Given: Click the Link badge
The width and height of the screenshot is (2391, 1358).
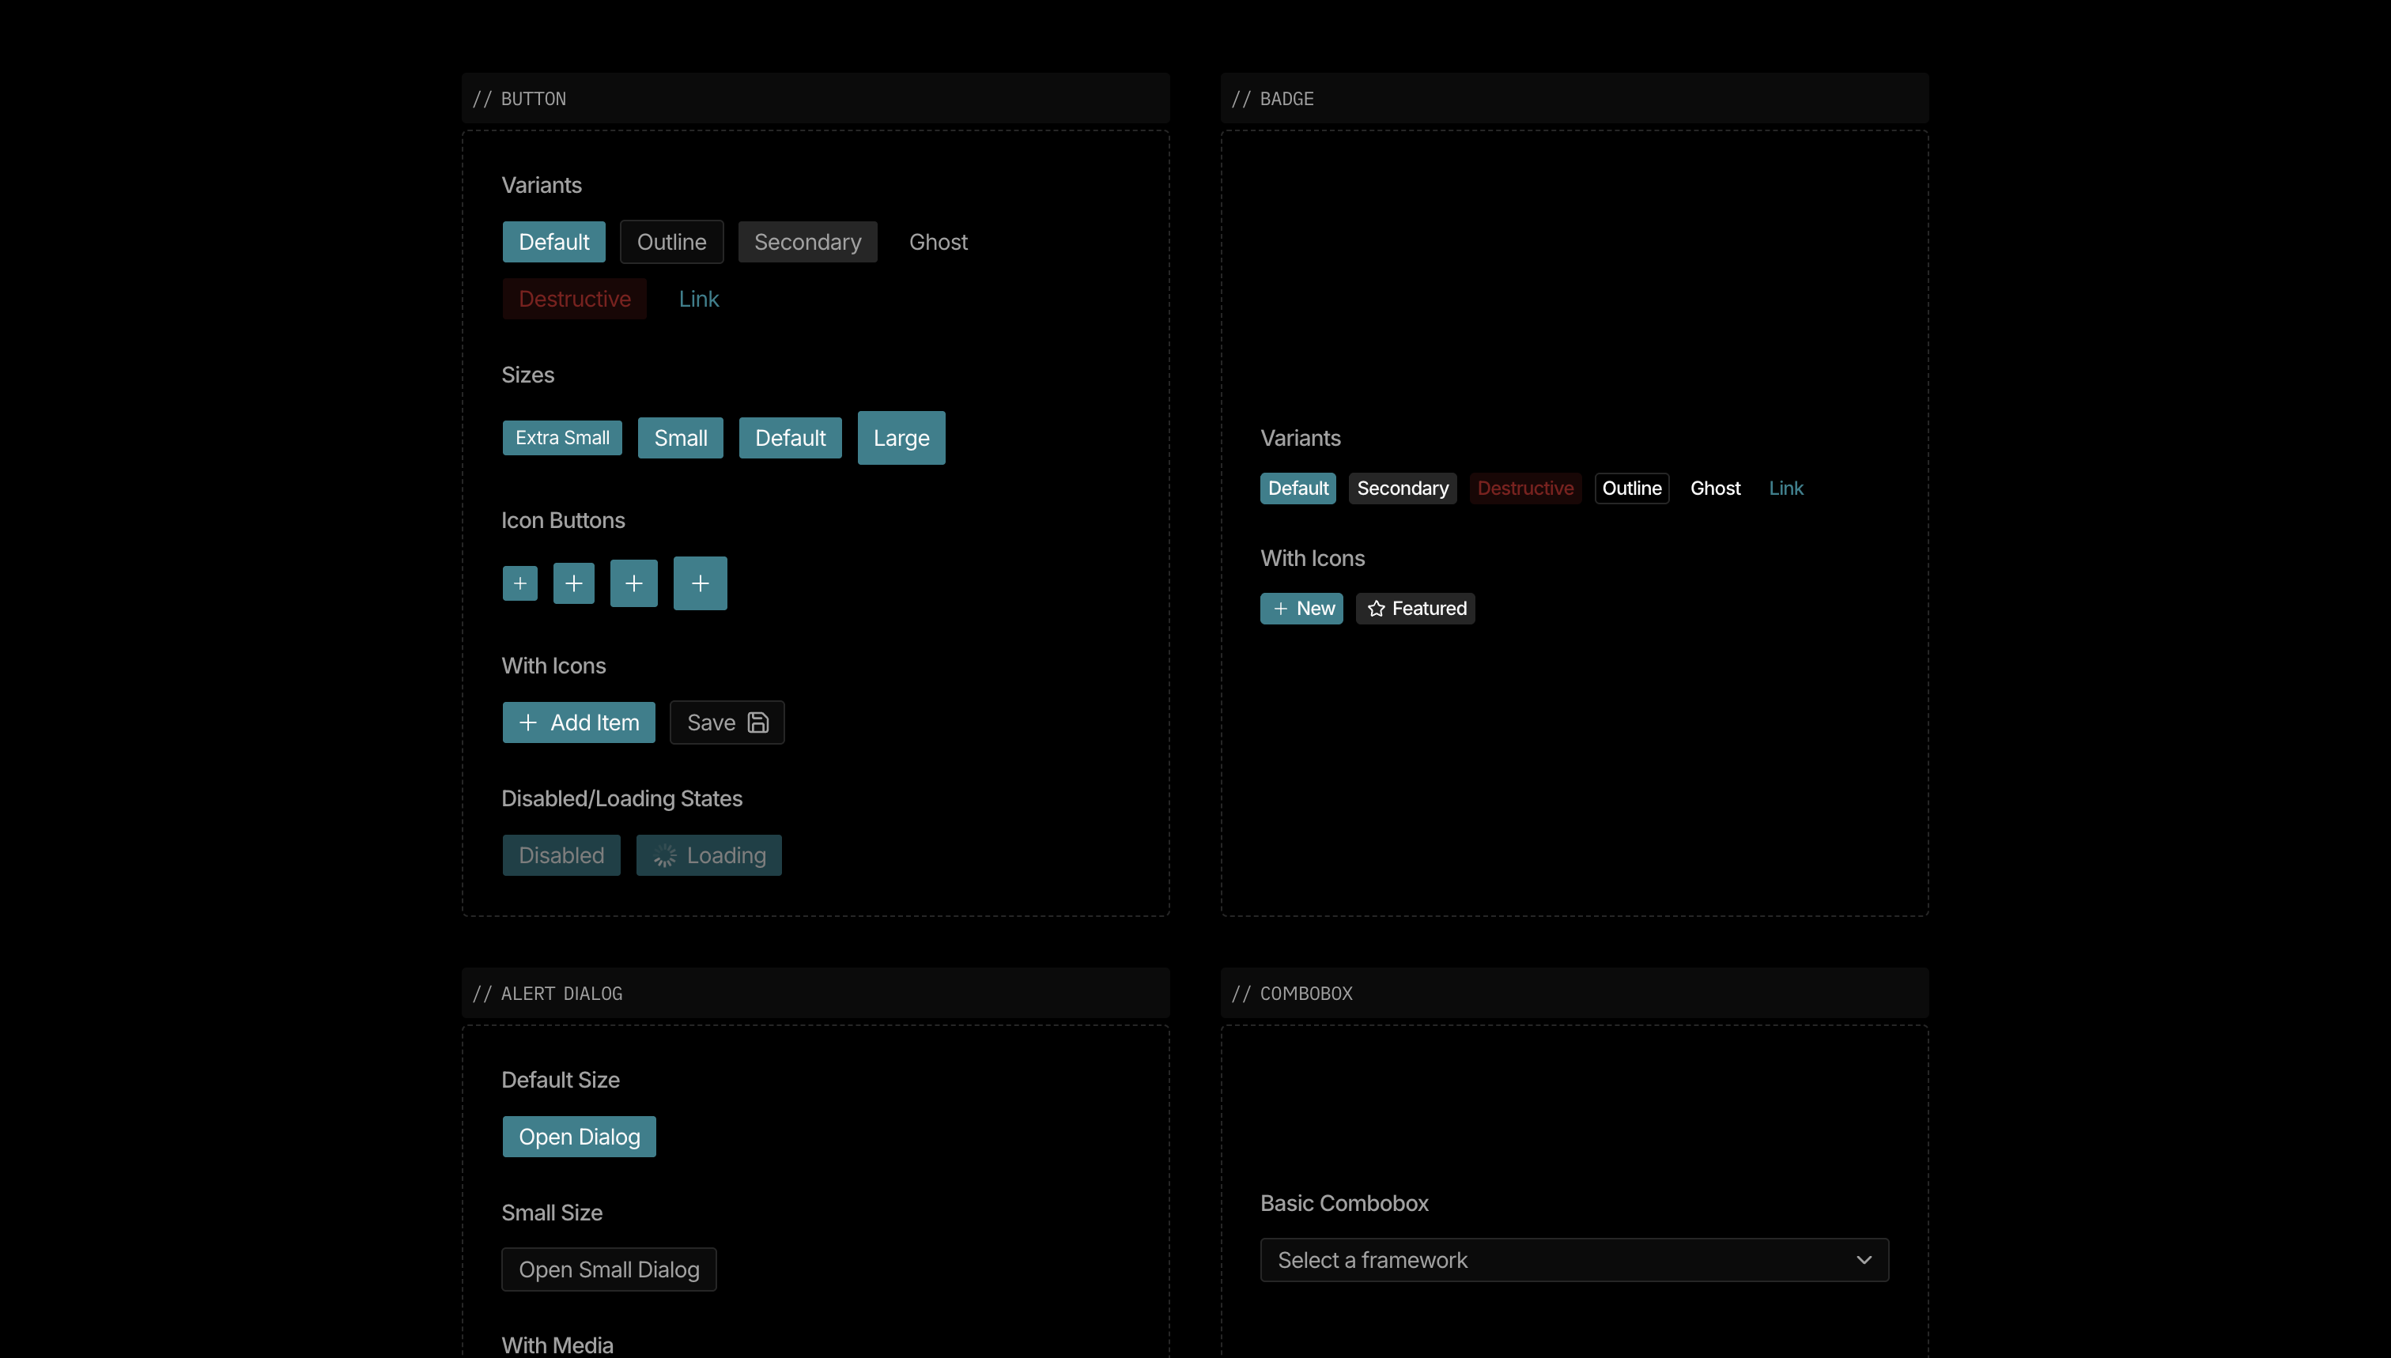Looking at the screenshot, I should tap(1786, 489).
